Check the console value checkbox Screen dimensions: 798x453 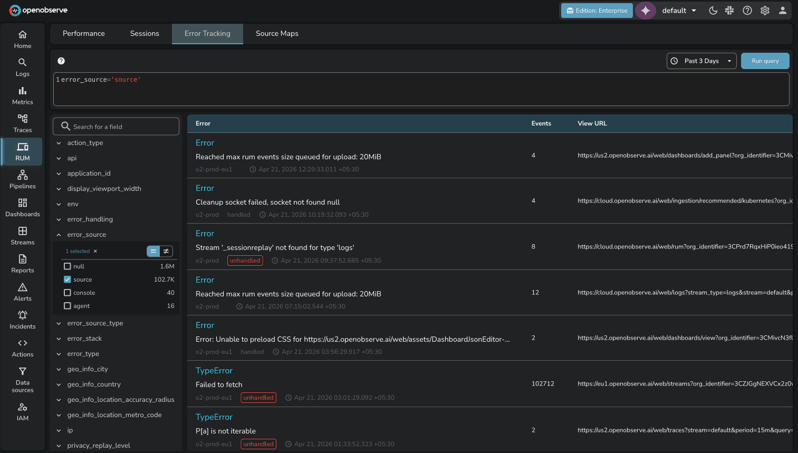pos(67,293)
